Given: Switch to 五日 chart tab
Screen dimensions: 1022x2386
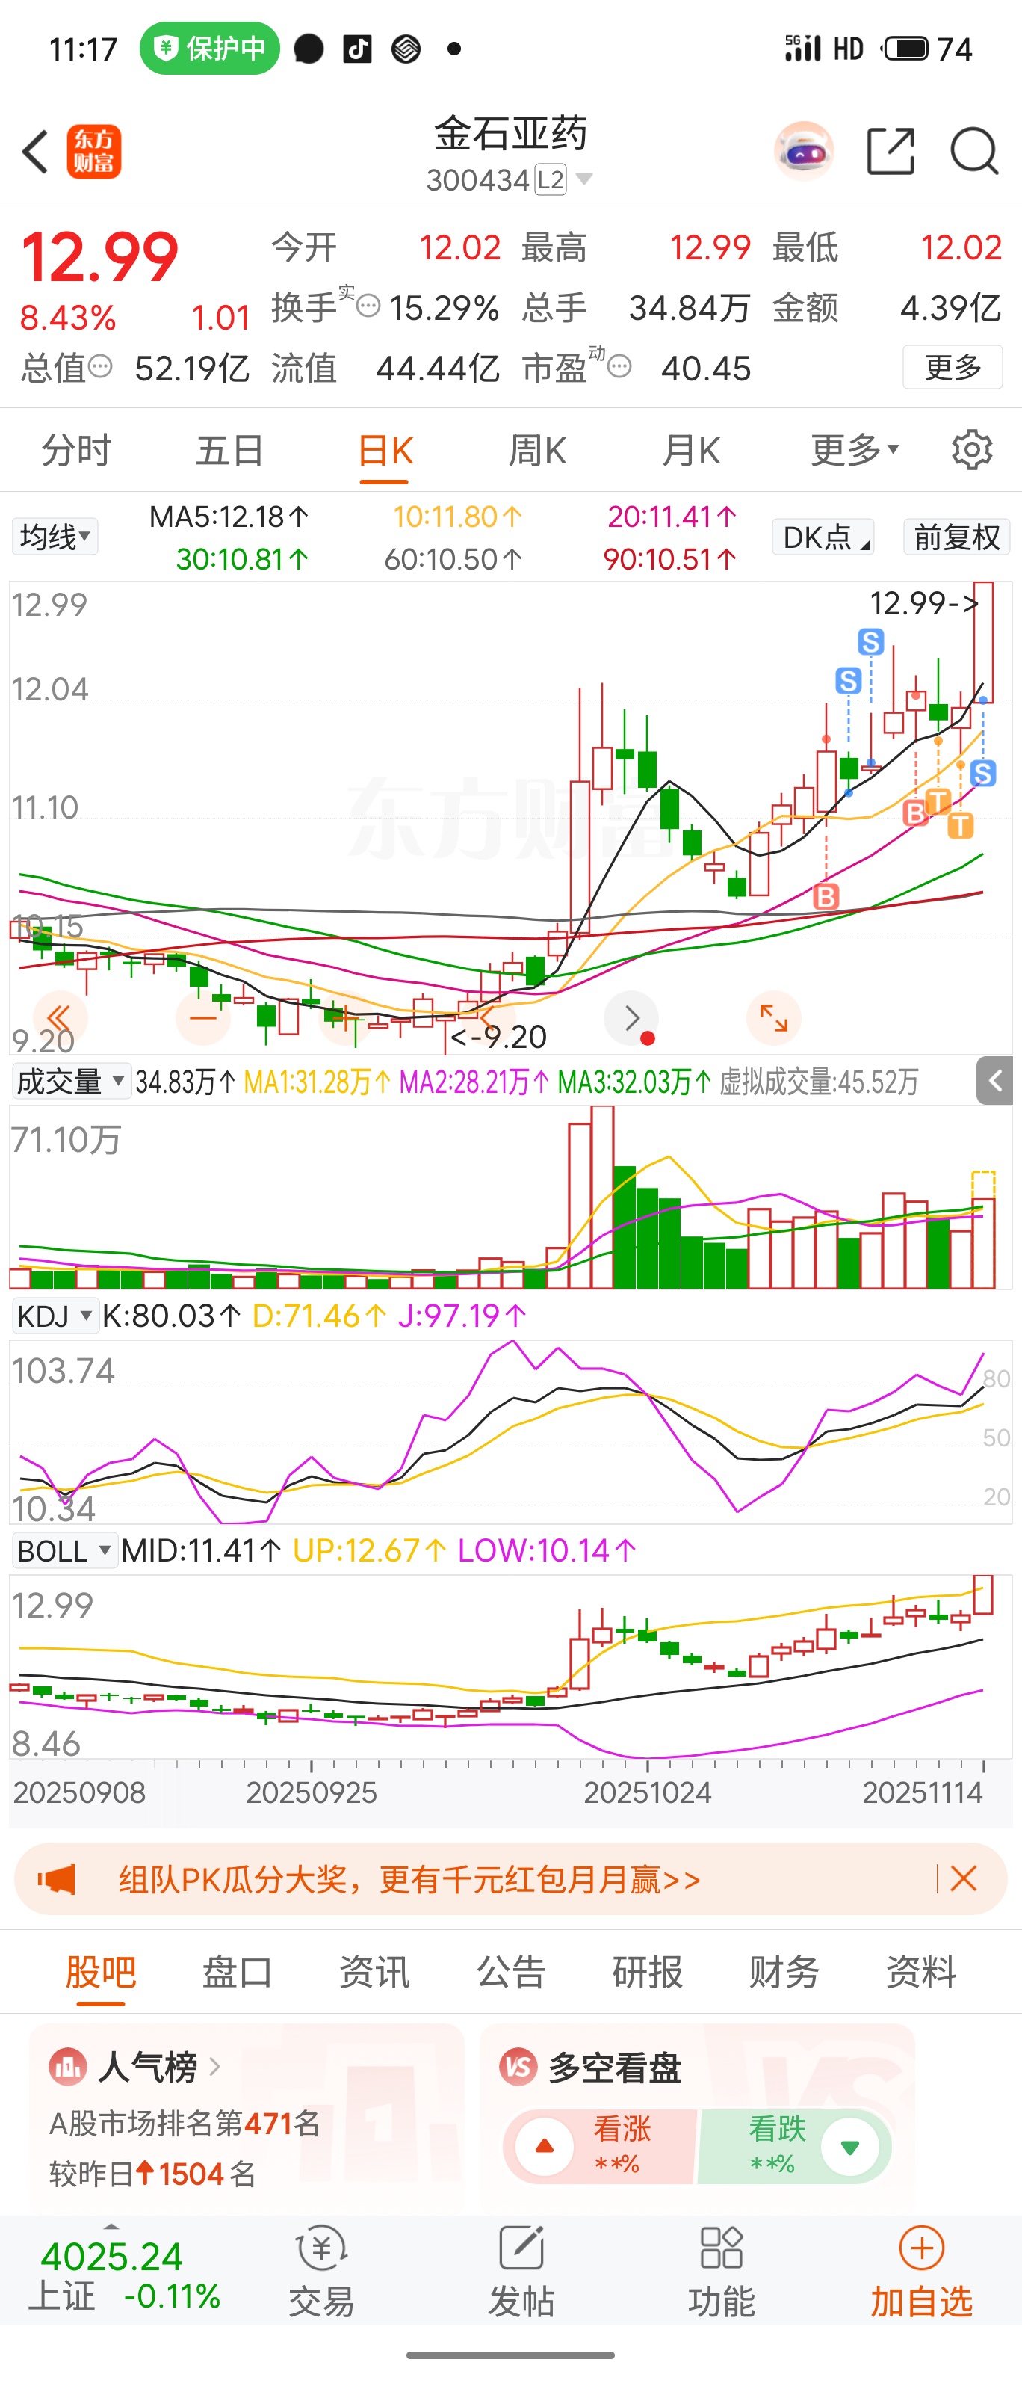Looking at the screenshot, I should 231,450.
